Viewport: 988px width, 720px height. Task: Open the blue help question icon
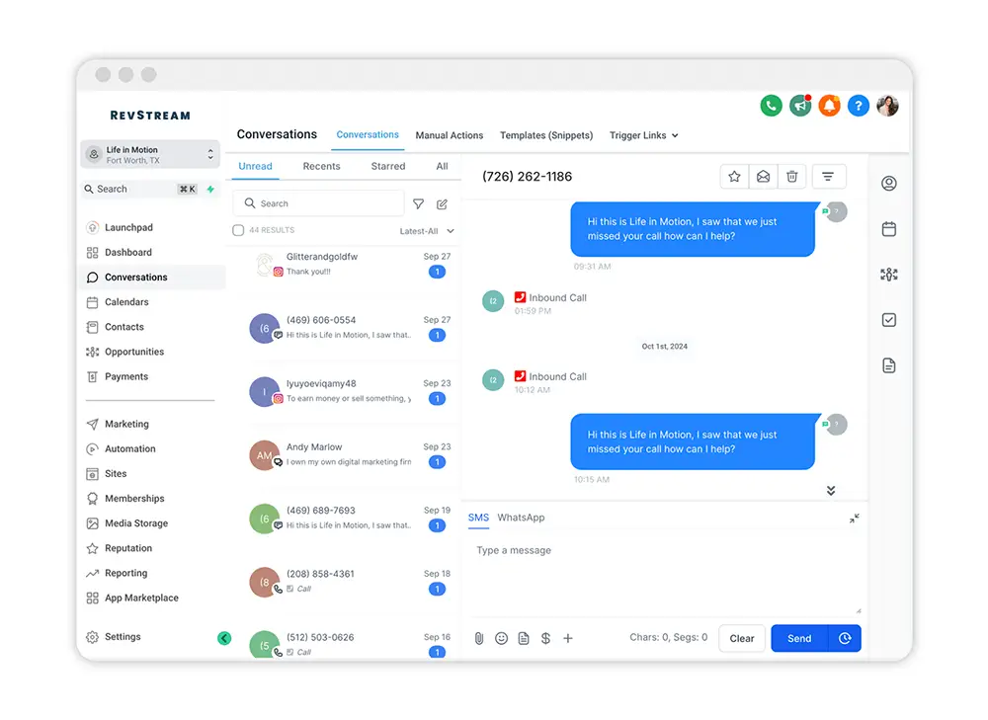859,106
